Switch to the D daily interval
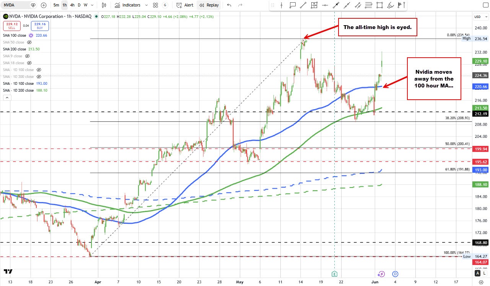 click(79, 5)
